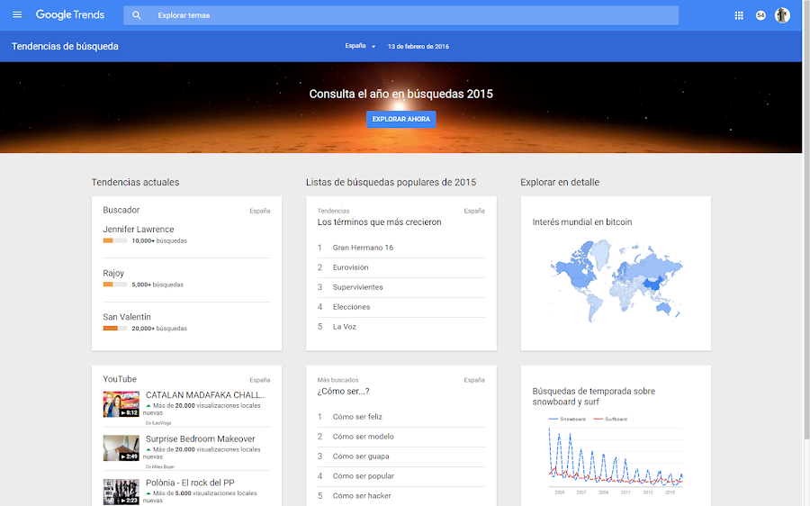Click Búsquedas de temporada sobre snowboard title
Image resolution: width=810 pixels, height=506 pixels.
(x=594, y=396)
